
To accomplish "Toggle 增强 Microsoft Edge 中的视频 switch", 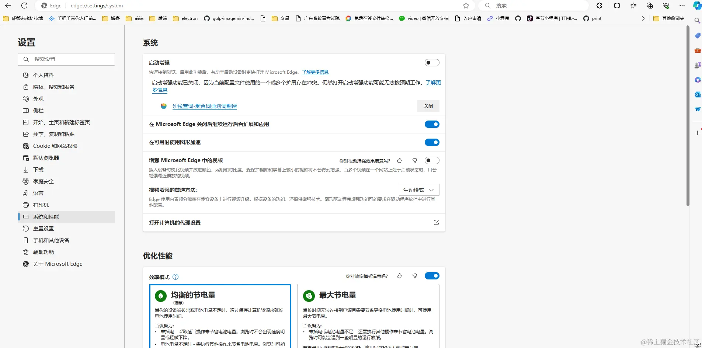I will coord(432,160).
